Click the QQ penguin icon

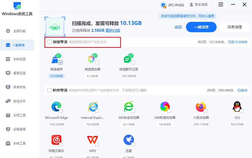pyautogui.click(x=237, y=106)
